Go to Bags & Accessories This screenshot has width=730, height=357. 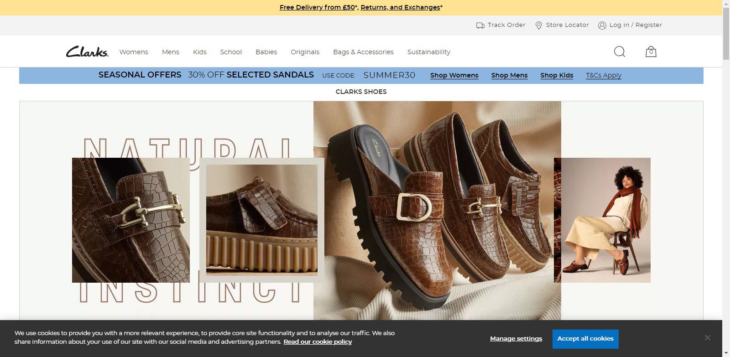point(363,52)
